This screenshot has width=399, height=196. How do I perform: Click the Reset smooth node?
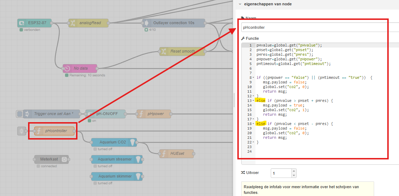pyautogui.click(x=182, y=51)
